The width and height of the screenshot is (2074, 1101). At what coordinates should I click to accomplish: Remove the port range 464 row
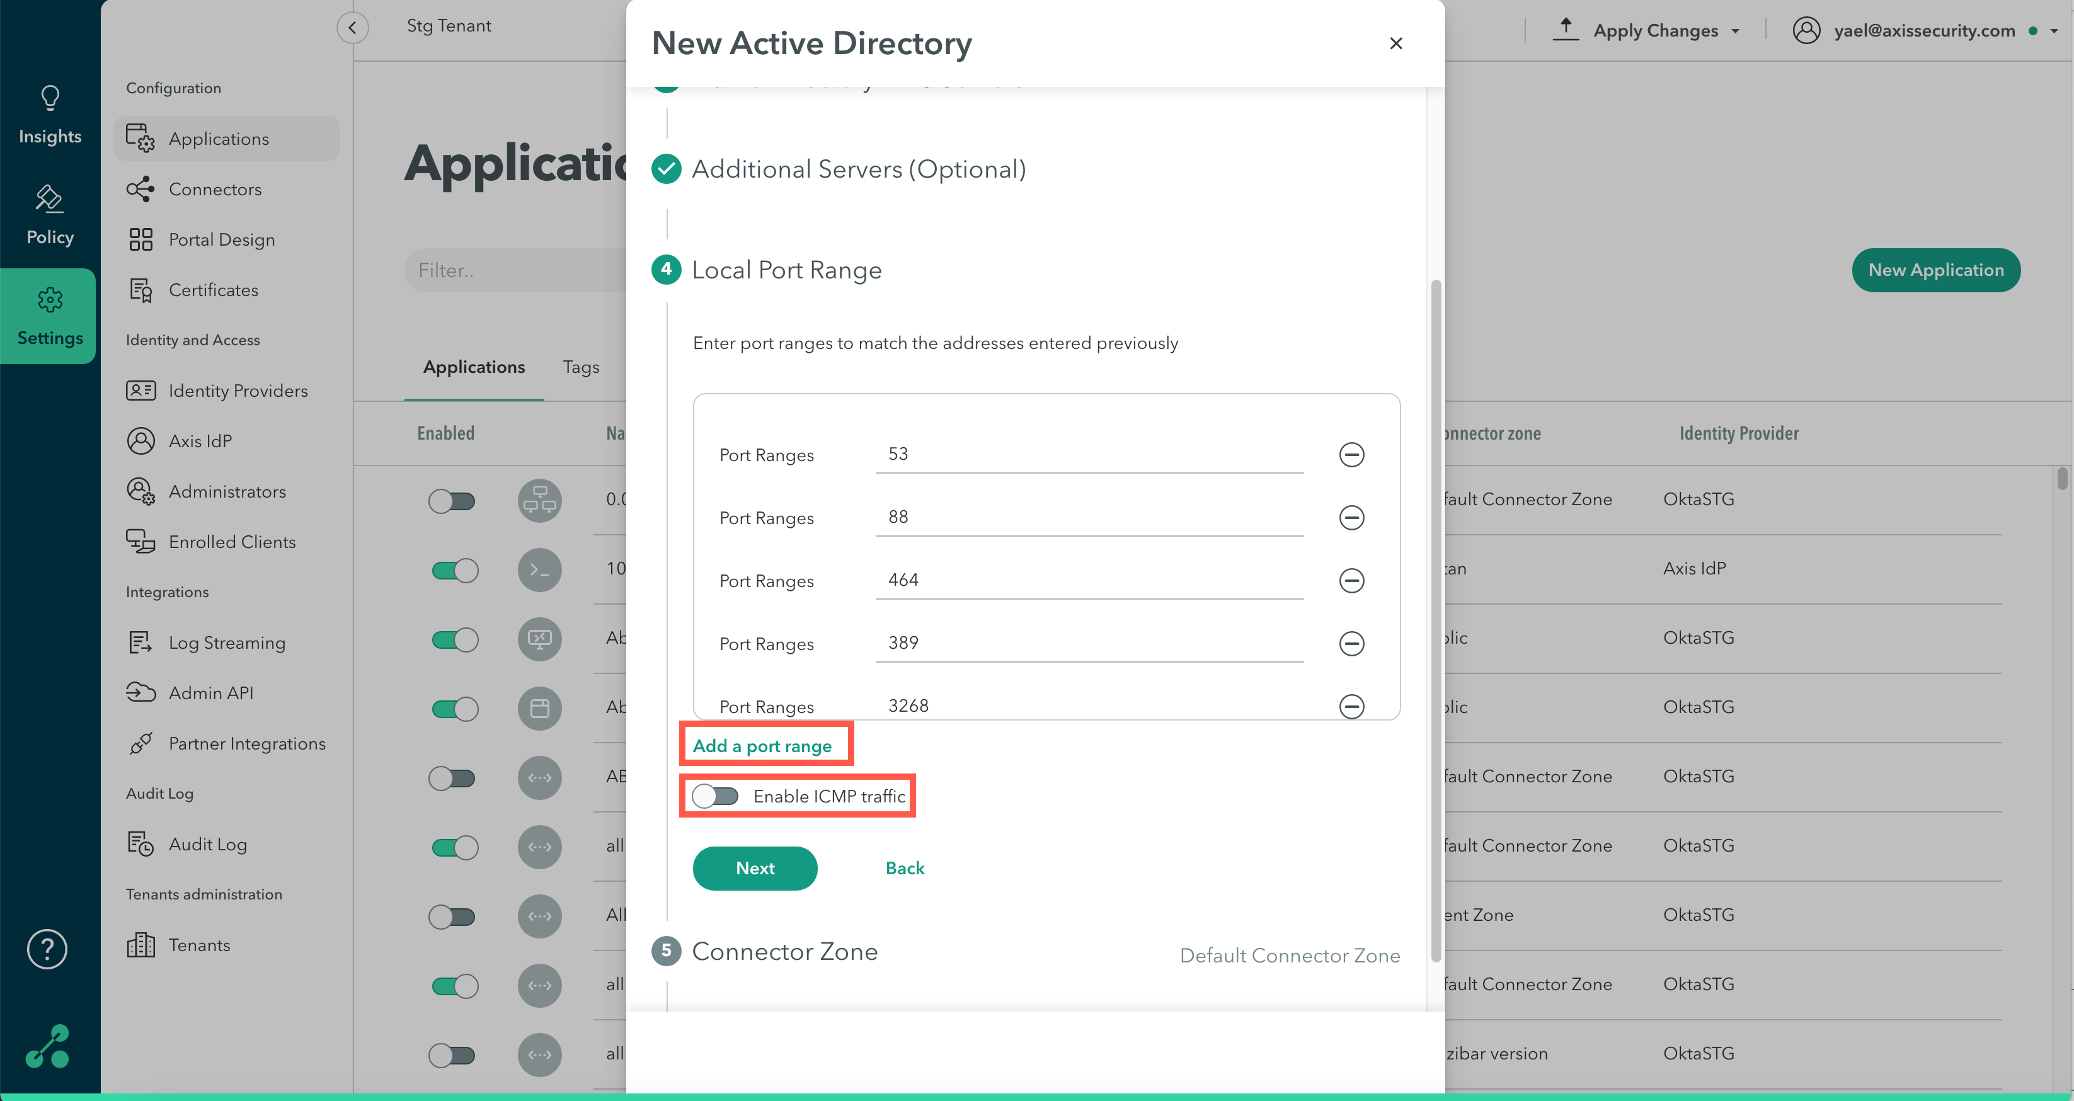(1351, 580)
